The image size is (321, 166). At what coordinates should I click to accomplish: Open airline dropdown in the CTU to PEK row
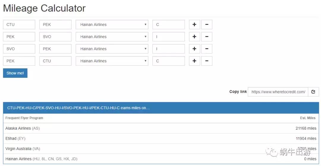tap(112, 25)
